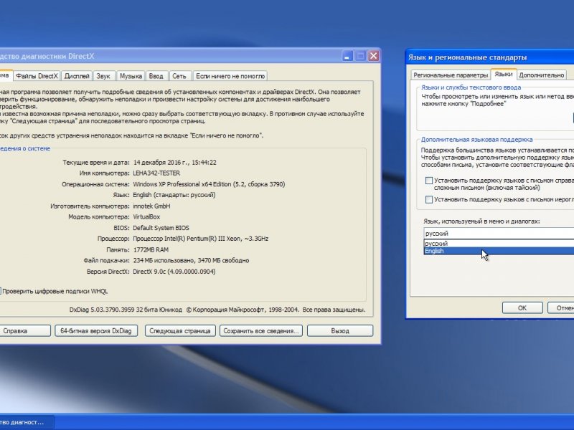Click the innotek GmbH manufacturer value
Viewport: 574px width, 430px height.
[151, 206]
